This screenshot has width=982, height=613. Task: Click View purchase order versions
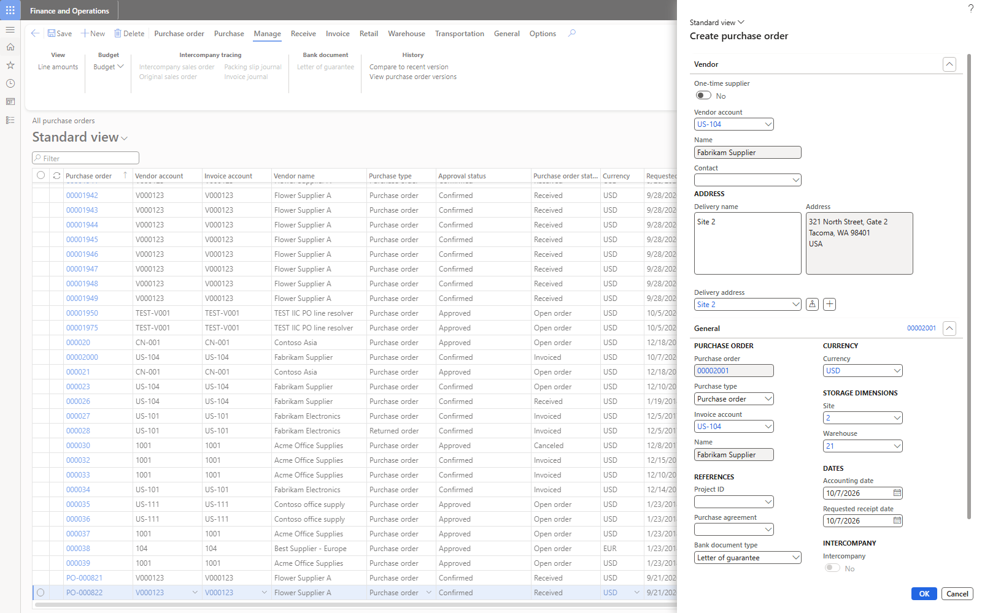pyautogui.click(x=413, y=77)
